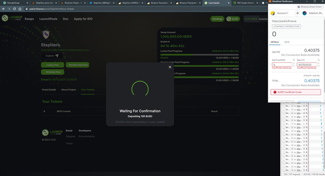Check the bottom request list checkbox
Viewport: 325px width, 176px height.
coord(284,170)
